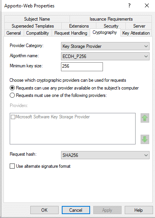Switch to Request Handling tab
The height and width of the screenshot is (218, 155).
point(71,33)
